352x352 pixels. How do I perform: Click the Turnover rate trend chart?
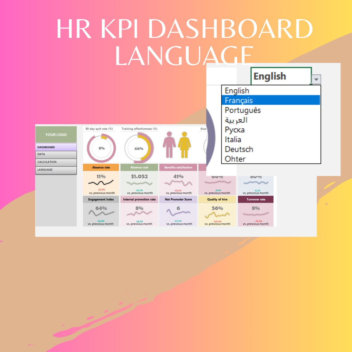[x=256, y=213]
